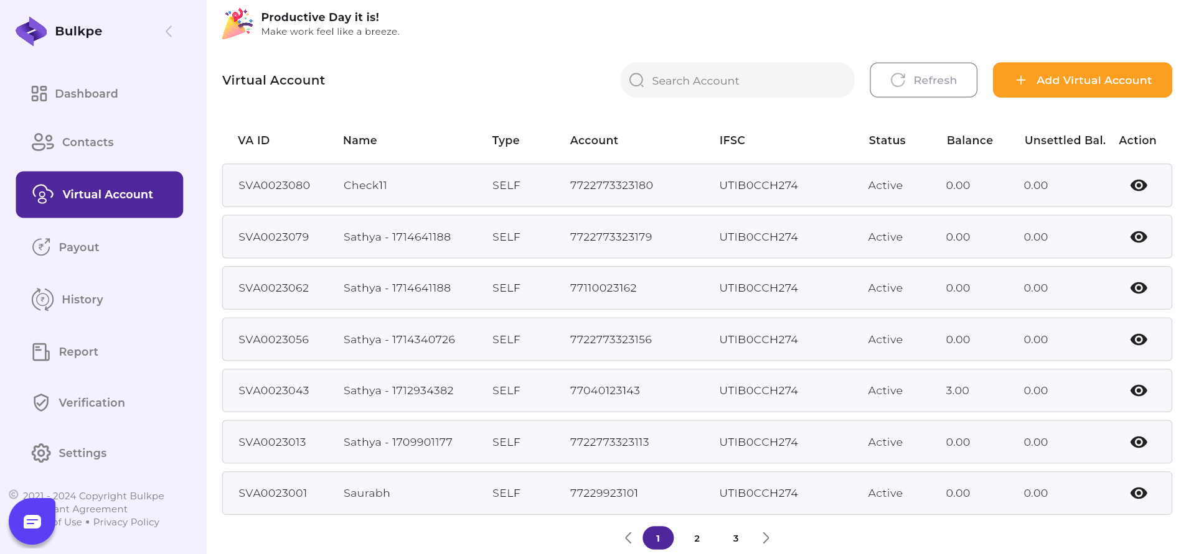Click eye icon for Saurabh account

click(x=1138, y=493)
